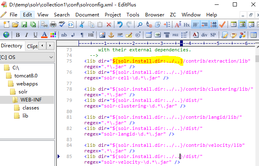Screen dimensions: 259x166
Task: Insert image tag with the picture icon
Action: point(102,35)
